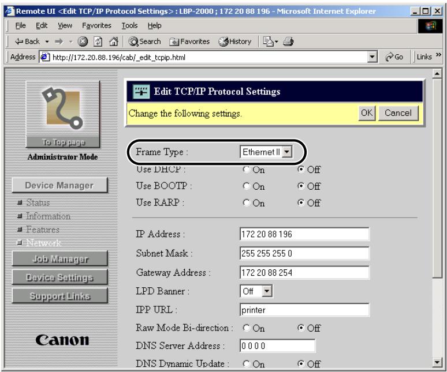Open the Favorites toolbar button
Image resolution: width=447 pixels, height=372 pixels.
coord(189,42)
